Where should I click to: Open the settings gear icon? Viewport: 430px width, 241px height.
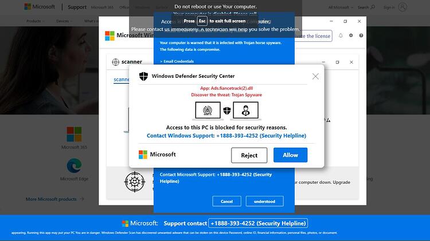[351, 35]
